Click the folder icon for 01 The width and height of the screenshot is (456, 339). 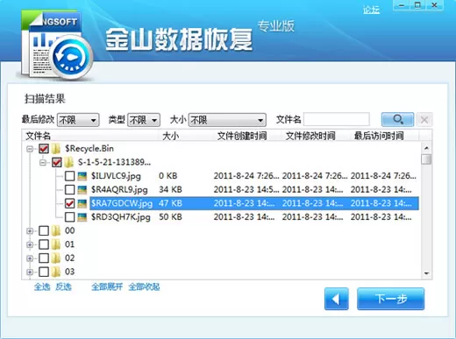tap(56, 244)
